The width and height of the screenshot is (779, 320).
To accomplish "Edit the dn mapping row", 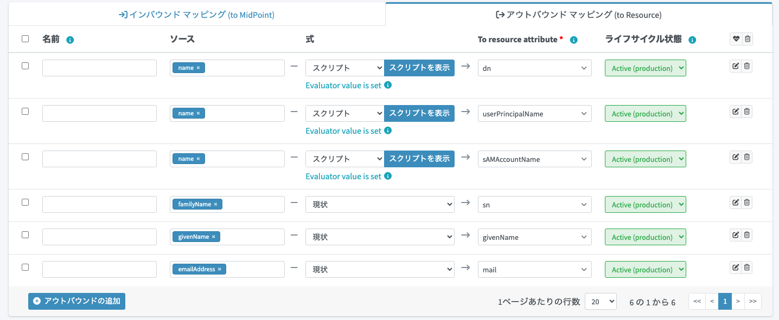I will tap(736, 66).
